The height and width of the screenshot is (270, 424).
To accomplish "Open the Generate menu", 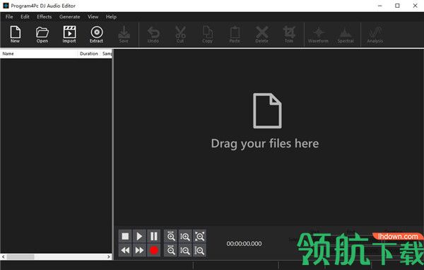I will click(x=69, y=17).
